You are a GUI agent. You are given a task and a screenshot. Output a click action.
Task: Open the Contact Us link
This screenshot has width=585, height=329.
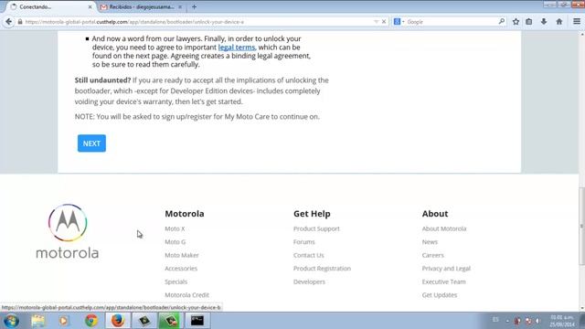(309, 255)
